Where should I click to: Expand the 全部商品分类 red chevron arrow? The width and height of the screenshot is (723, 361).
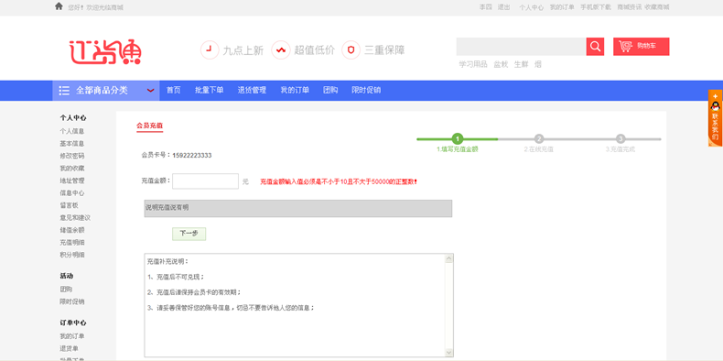tap(150, 91)
